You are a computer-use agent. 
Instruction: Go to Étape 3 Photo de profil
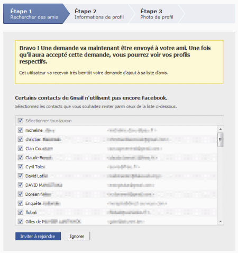pyautogui.click(x=157, y=14)
